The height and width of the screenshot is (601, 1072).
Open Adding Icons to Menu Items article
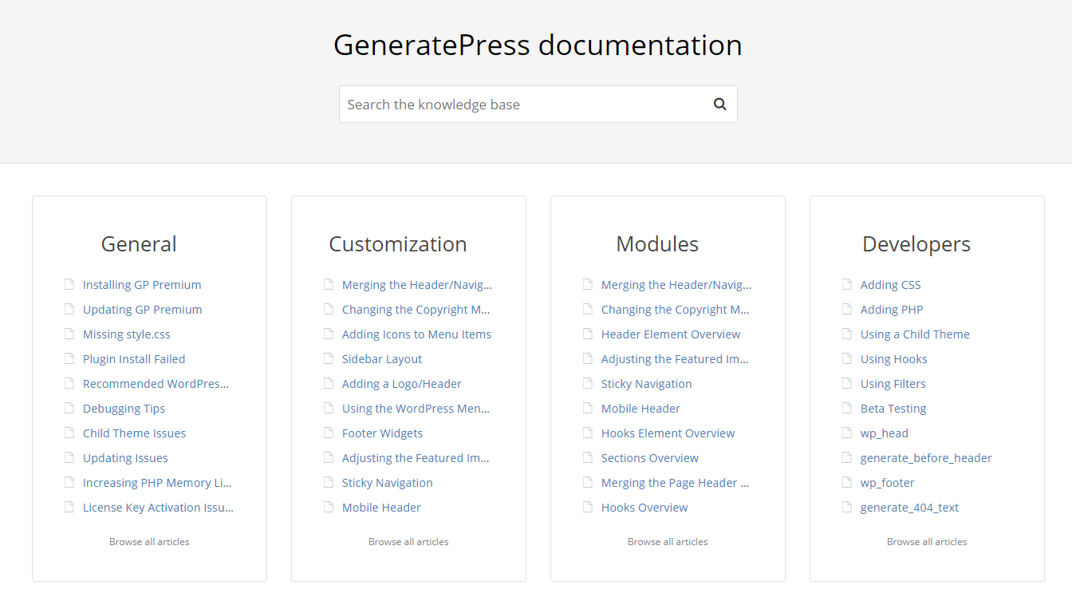(416, 334)
